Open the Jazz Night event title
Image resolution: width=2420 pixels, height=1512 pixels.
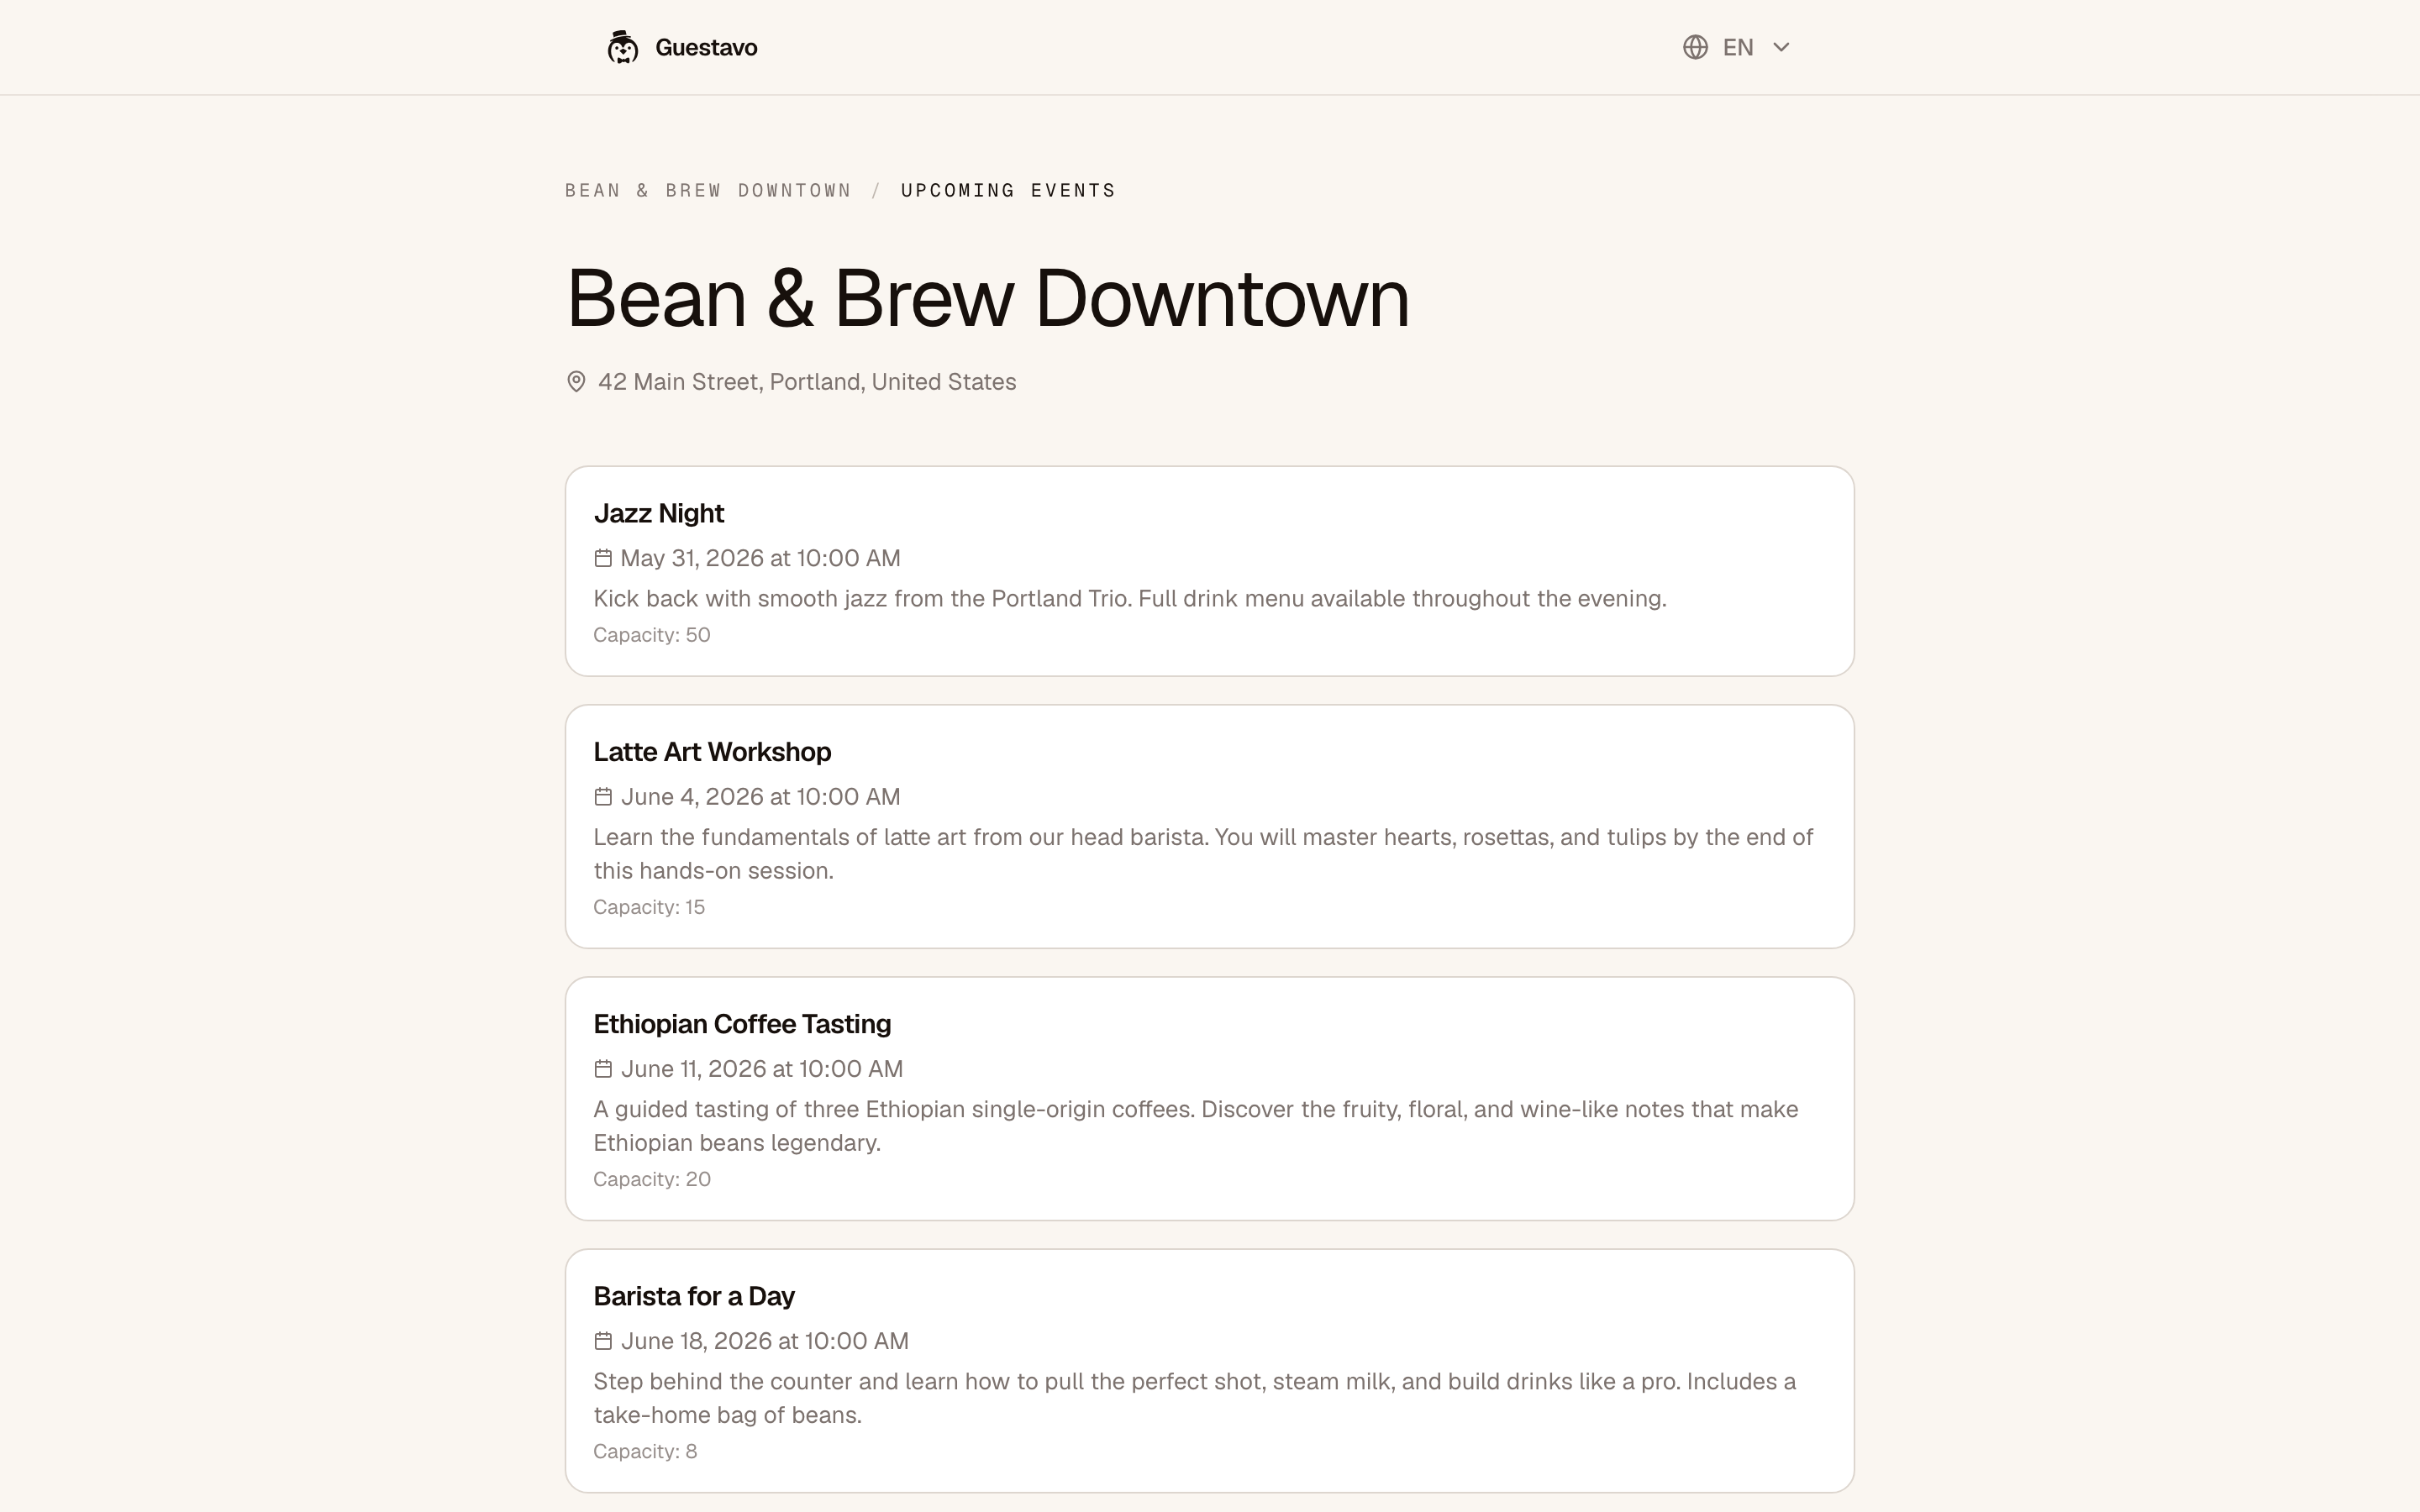[658, 513]
